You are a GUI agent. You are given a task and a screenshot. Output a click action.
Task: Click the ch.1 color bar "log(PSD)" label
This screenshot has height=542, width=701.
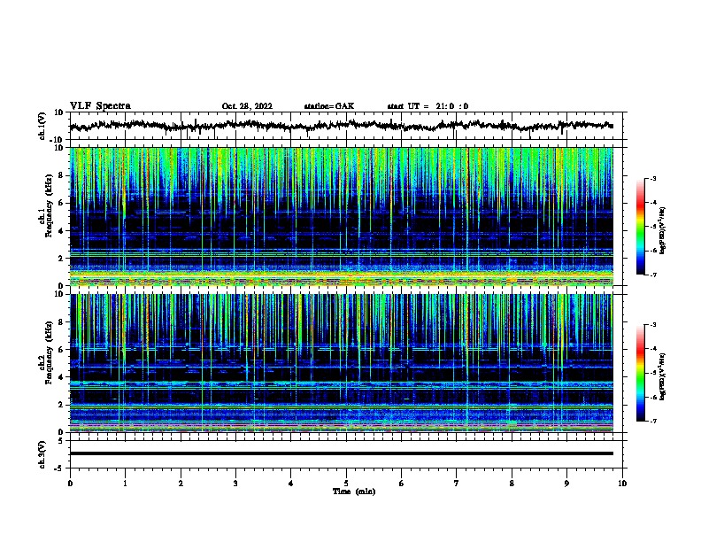(x=663, y=230)
